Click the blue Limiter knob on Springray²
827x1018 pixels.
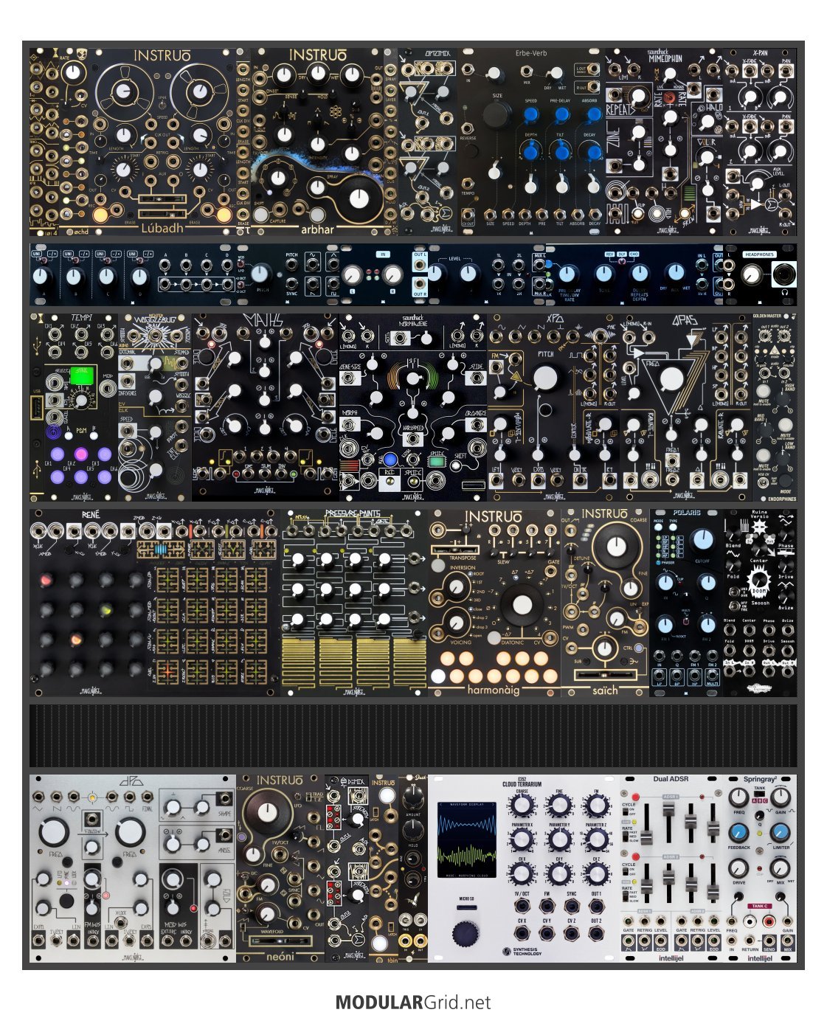coord(781,831)
